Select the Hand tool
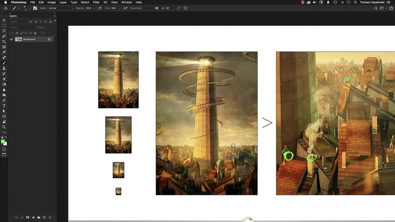 (x=4, y=122)
